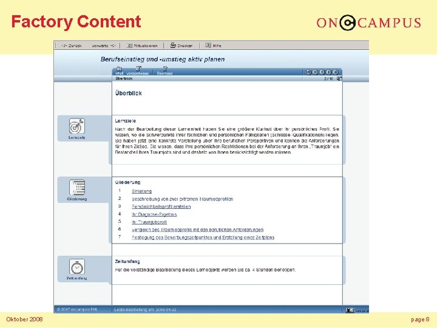
Task: Jump to last page navigation button
Action: pos(336,72)
